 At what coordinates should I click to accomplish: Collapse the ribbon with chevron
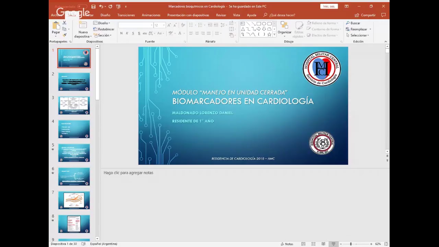[385, 42]
